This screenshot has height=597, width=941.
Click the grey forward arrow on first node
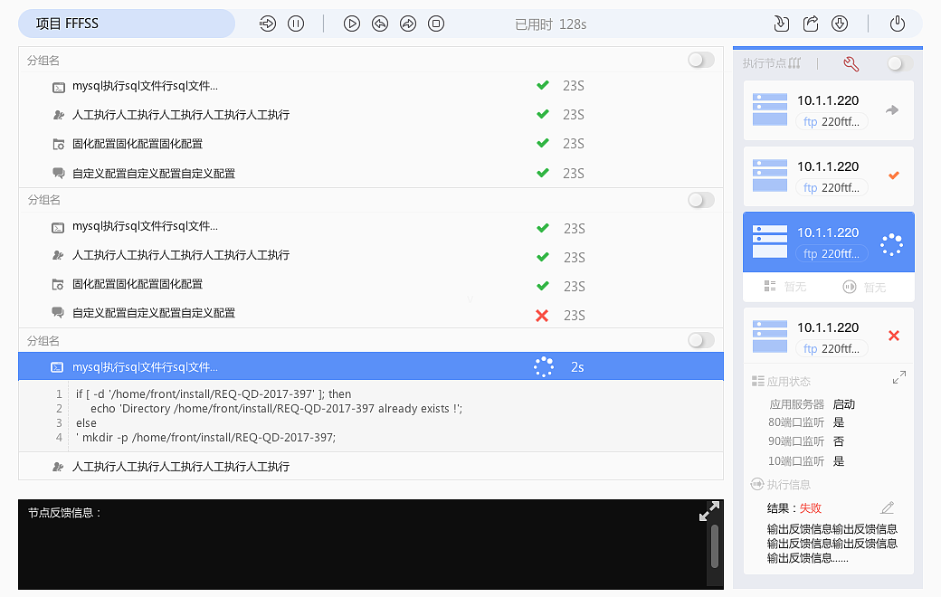[892, 109]
